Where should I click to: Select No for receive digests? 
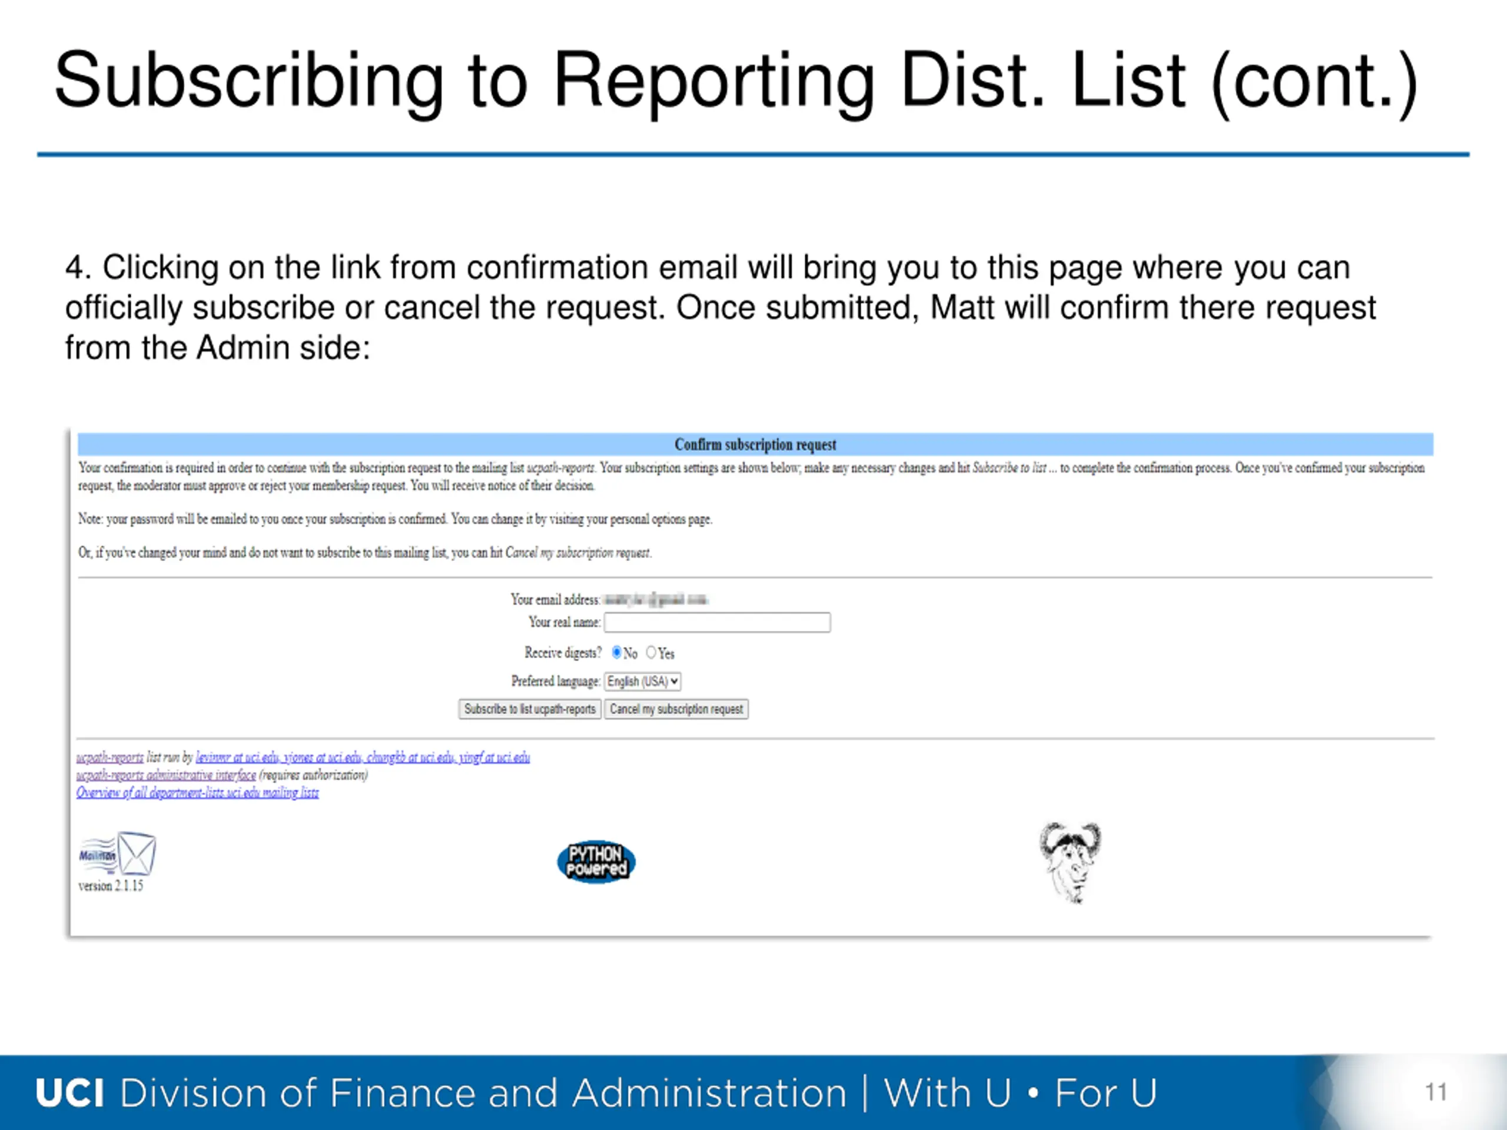616,653
